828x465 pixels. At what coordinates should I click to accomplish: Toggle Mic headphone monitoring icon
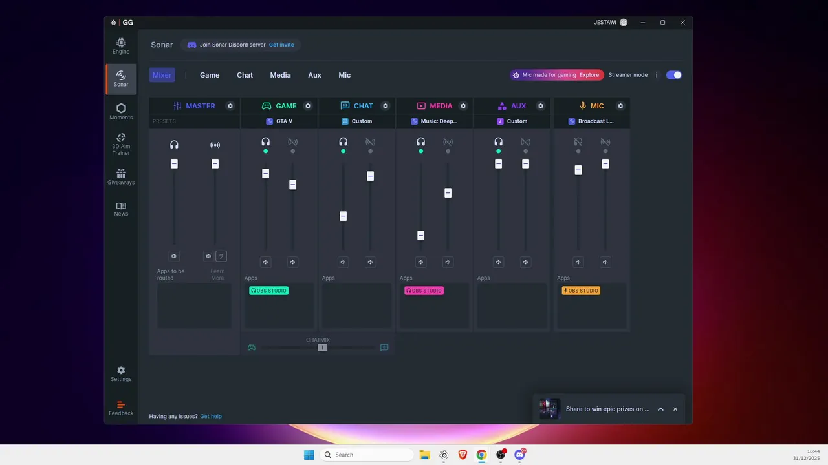coord(578,142)
